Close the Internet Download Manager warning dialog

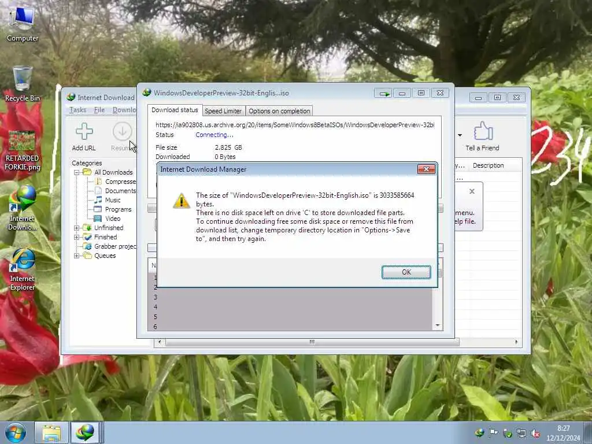[x=426, y=169]
